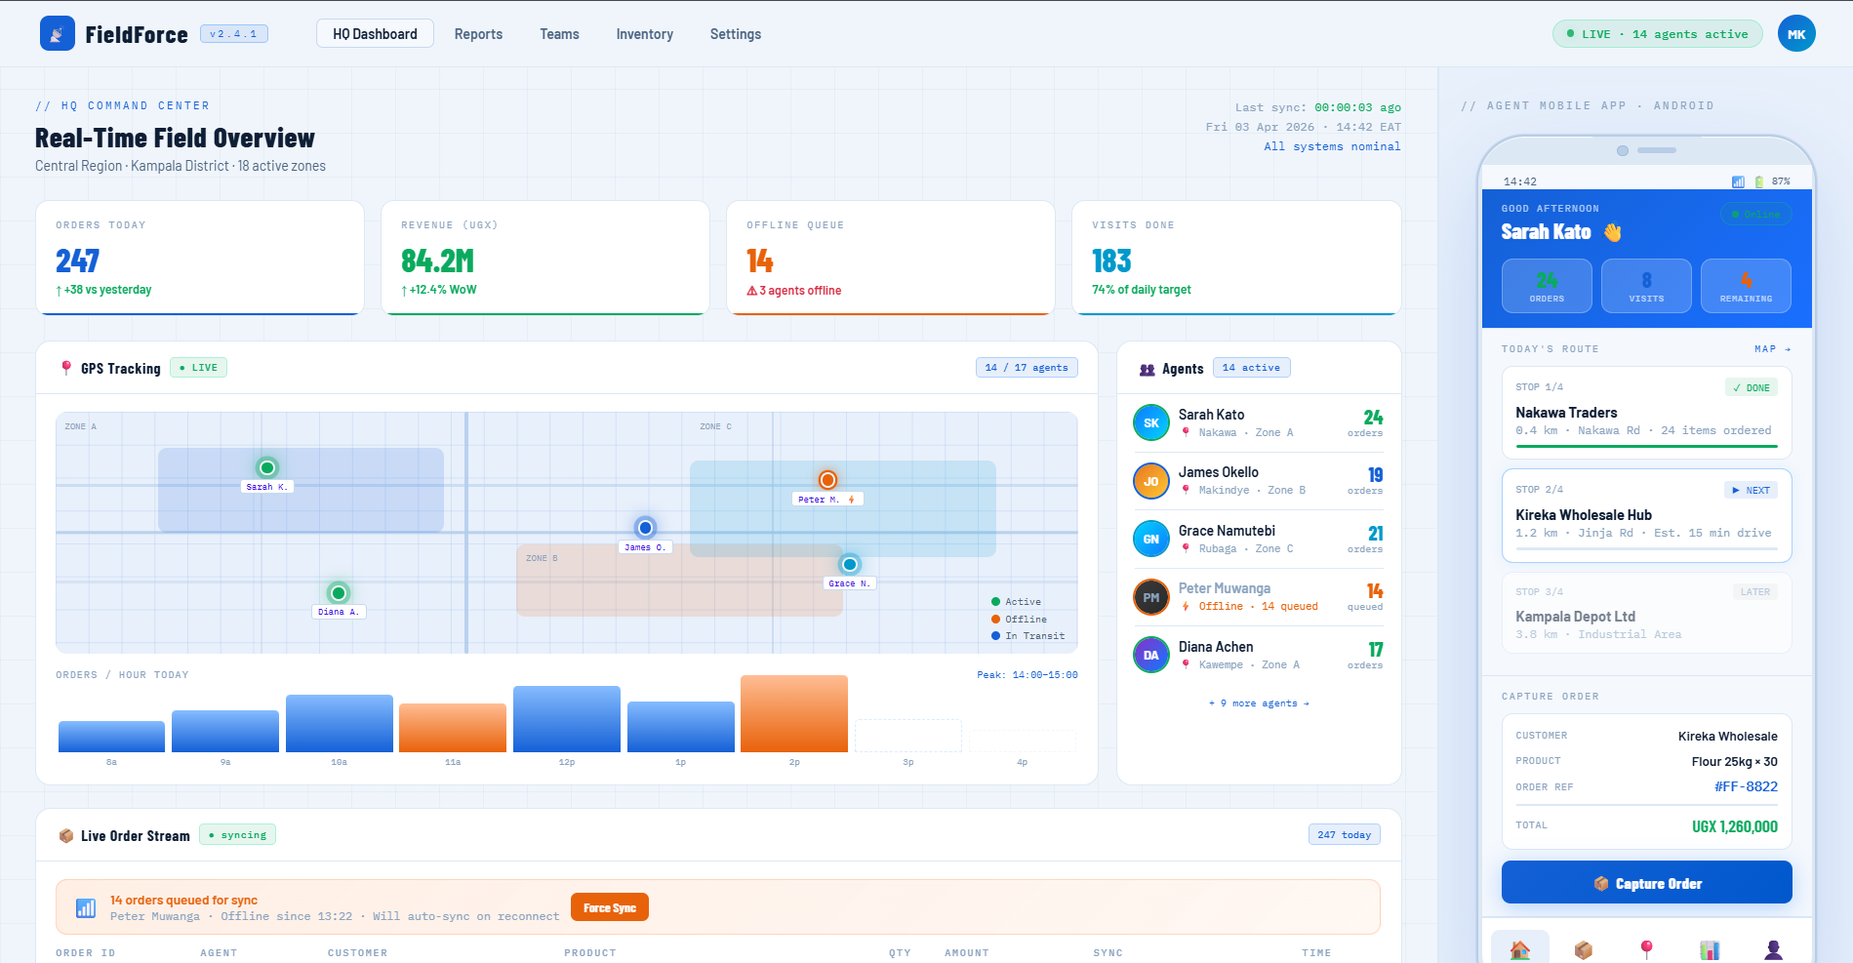Click Peter M. offline marker on map
Image resolution: width=1853 pixels, height=963 pixels.
[x=827, y=480]
